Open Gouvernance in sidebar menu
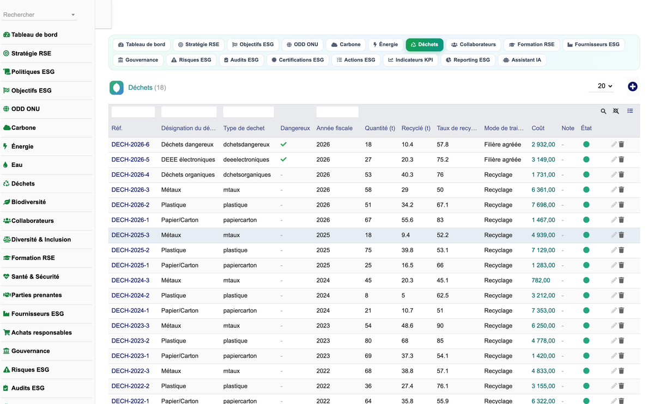 (31, 351)
